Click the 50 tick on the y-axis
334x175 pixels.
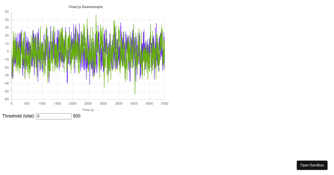point(7,11)
